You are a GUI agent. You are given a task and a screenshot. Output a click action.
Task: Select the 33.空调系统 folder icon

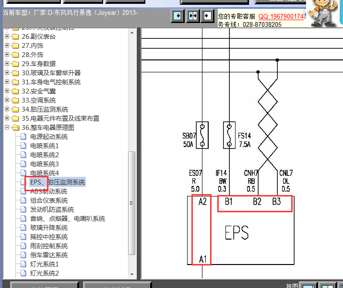pos(15,100)
